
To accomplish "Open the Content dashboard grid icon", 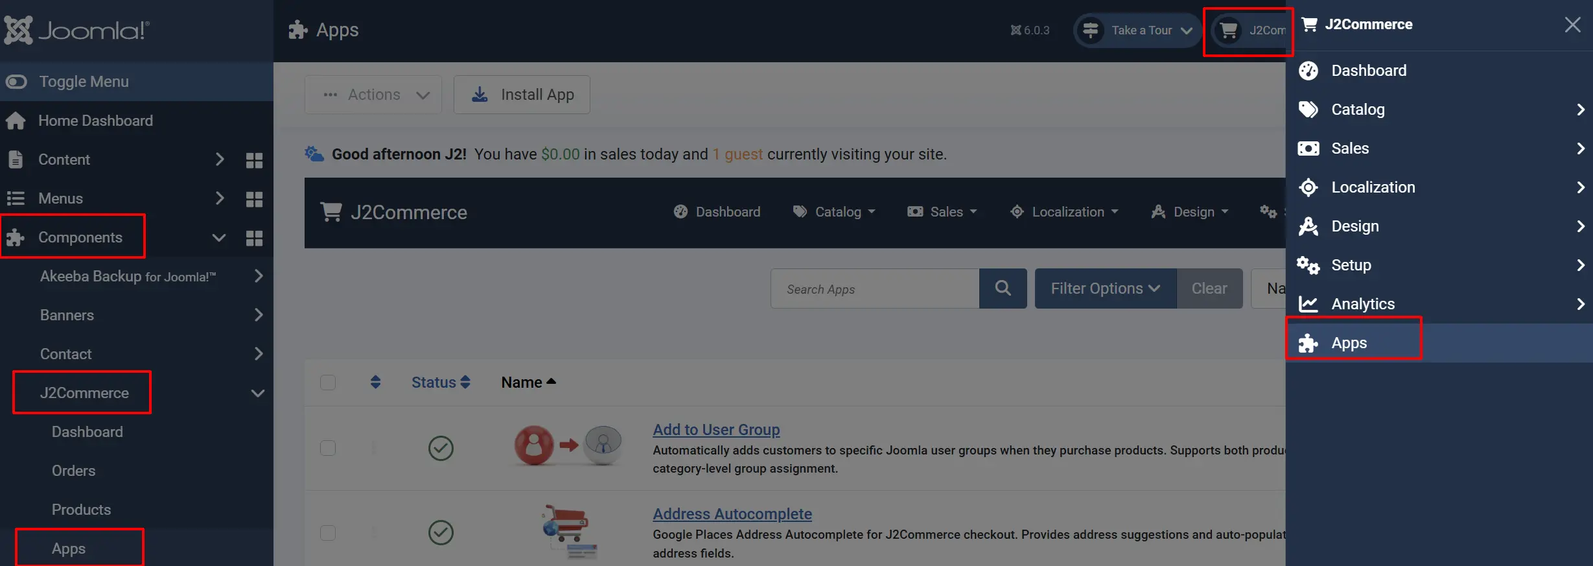I will pos(255,160).
